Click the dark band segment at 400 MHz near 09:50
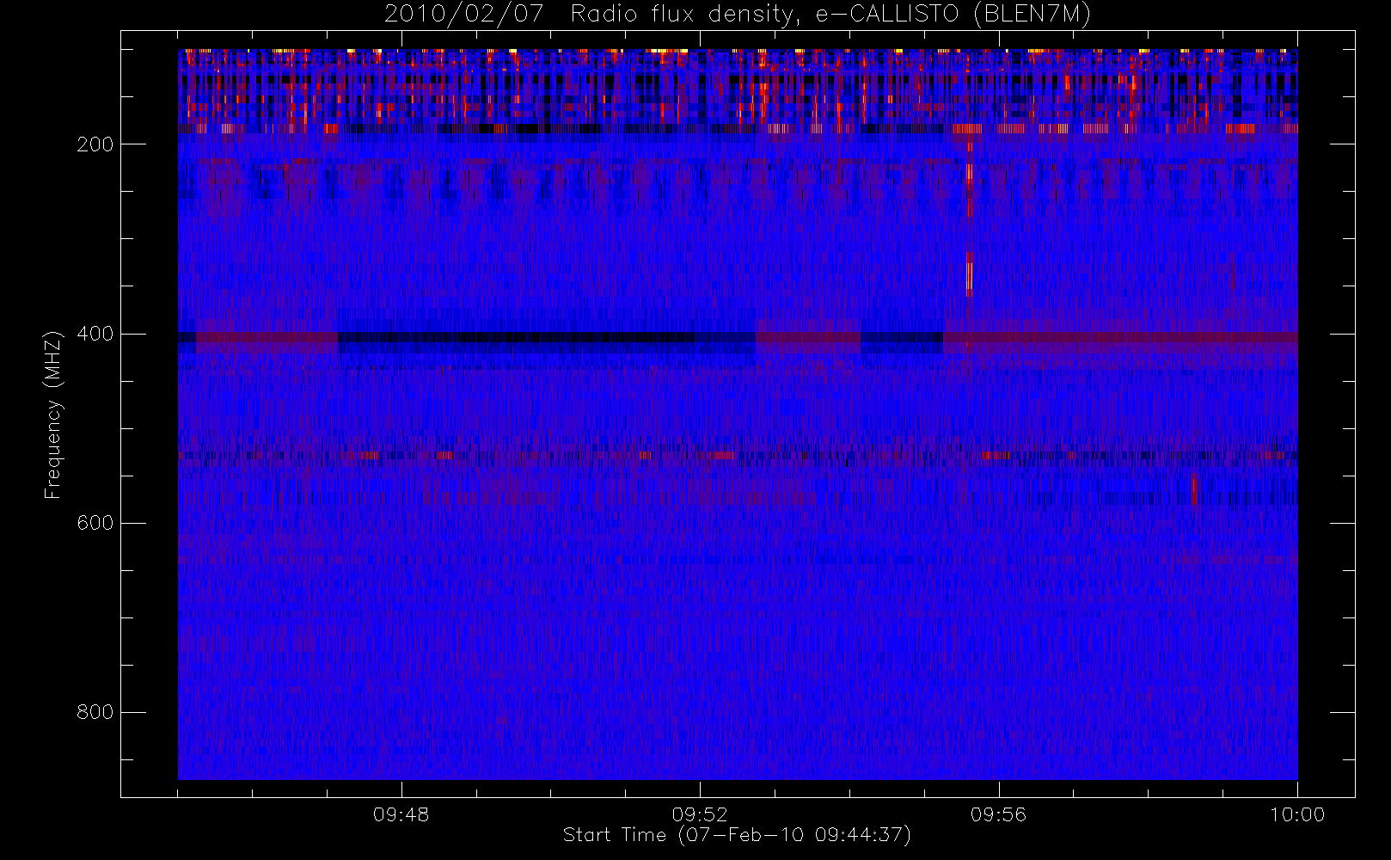Screen dimensions: 1391x860 click(547, 338)
